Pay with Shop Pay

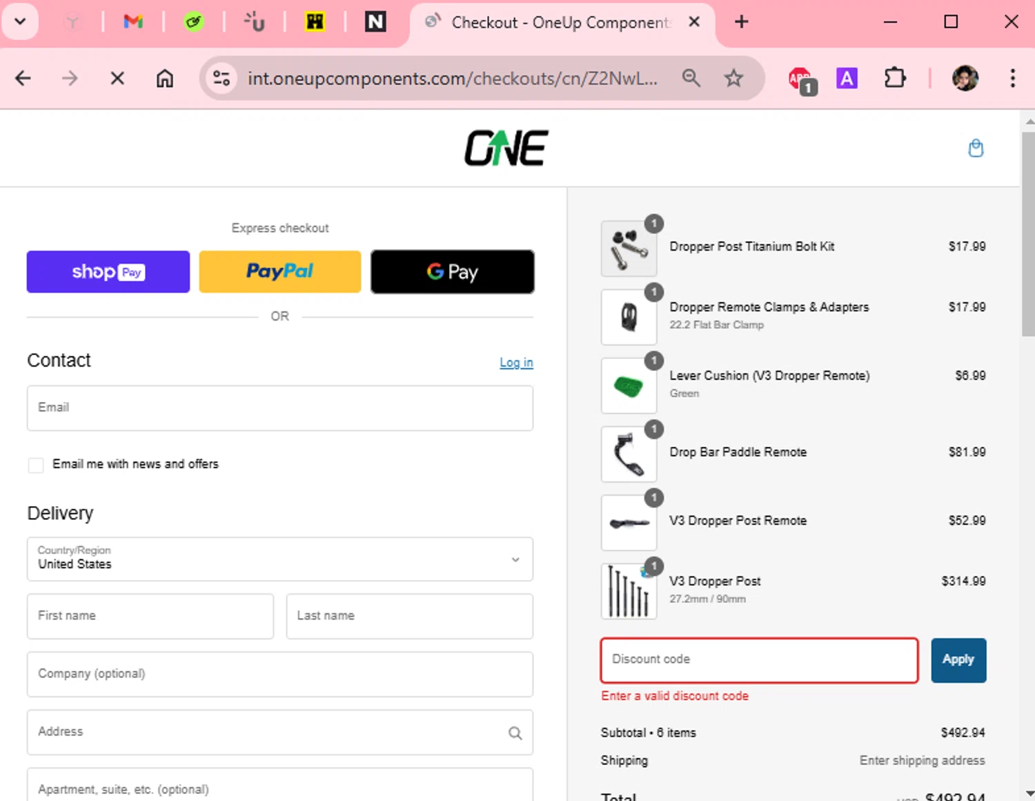[x=108, y=271]
